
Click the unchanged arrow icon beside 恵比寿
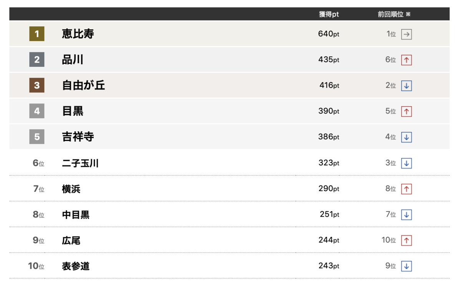coord(406,34)
